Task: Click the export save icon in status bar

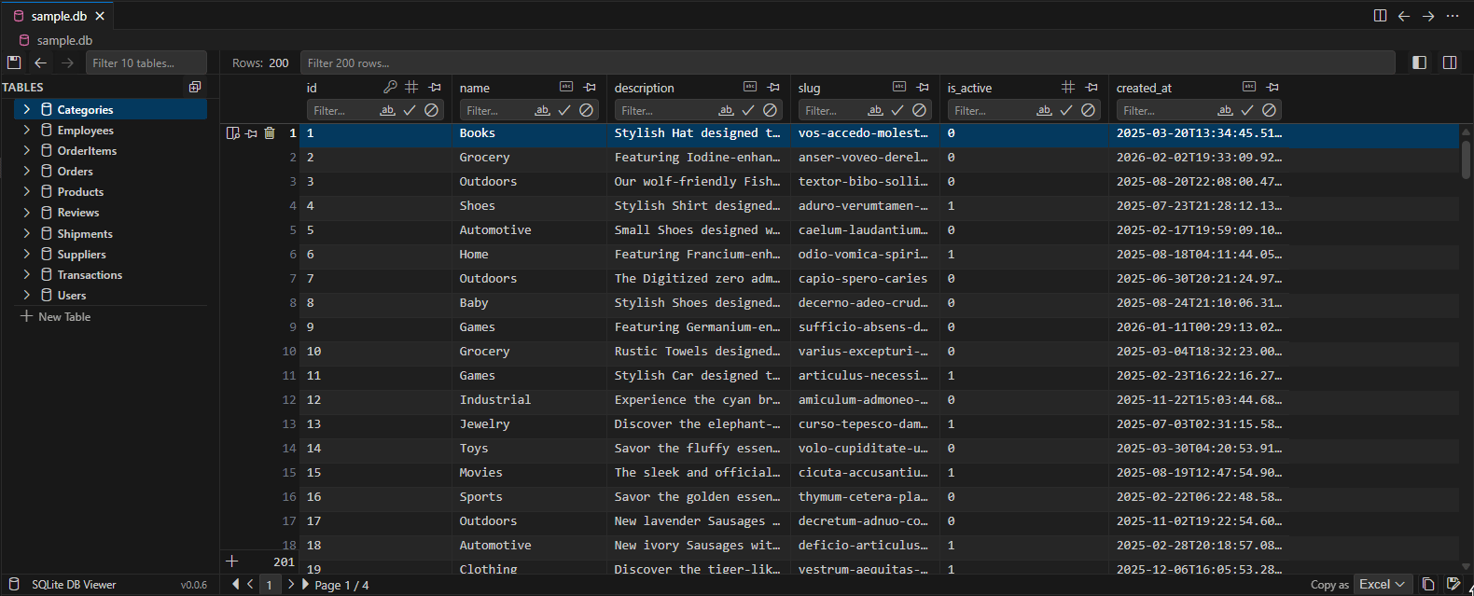Action: click(1453, 584)
